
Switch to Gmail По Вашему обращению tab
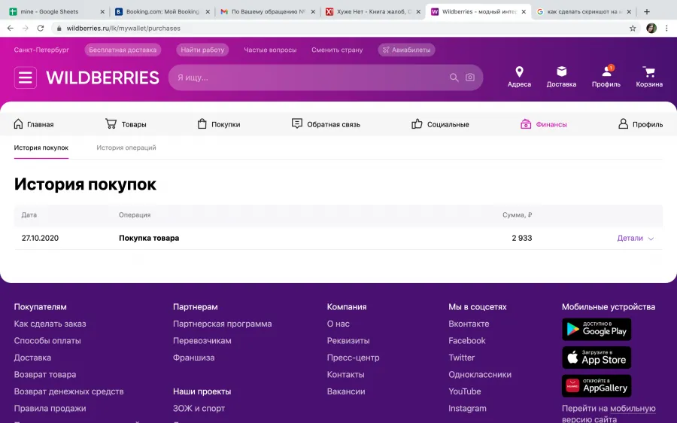click(x=267, y=11)
